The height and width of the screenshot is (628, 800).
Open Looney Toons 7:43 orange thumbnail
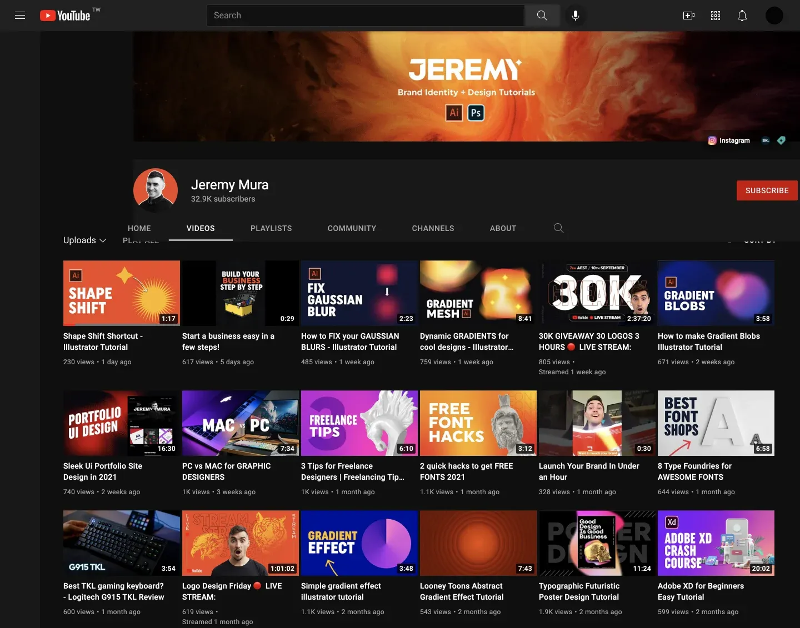click(x=478, y=543)
